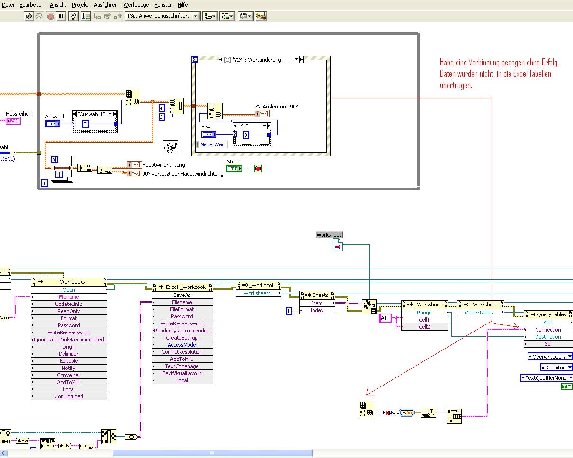Viewport: 573px width, 458px height.
Task: Click the Worksheet reference constant icon
Action: [338, 245]
